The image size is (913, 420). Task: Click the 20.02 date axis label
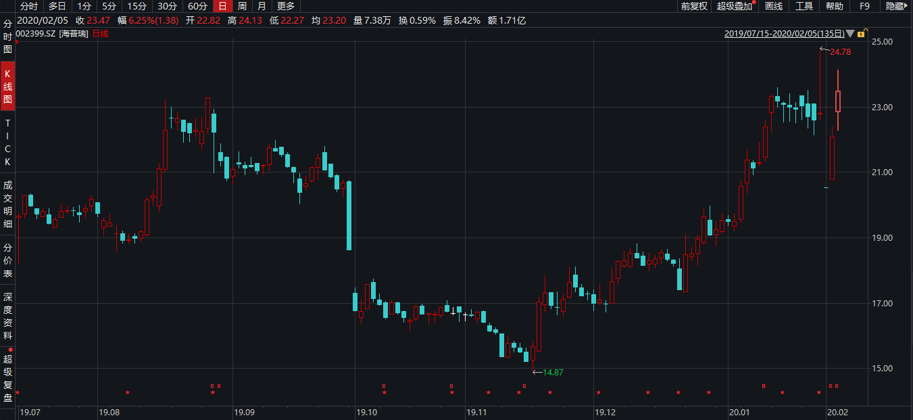pos(837,412)
